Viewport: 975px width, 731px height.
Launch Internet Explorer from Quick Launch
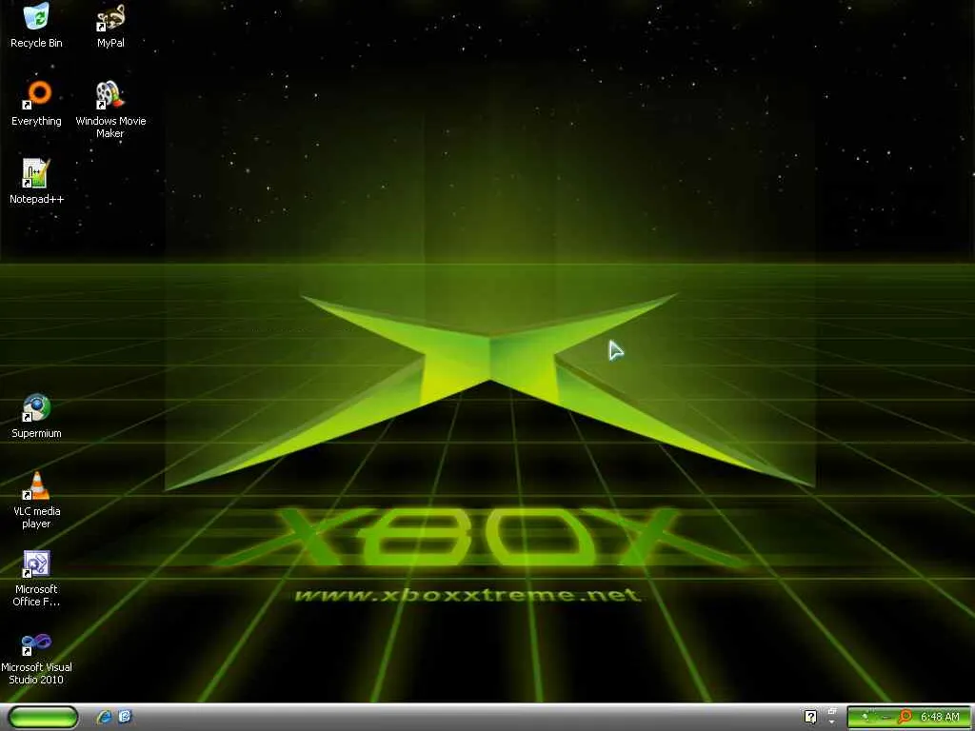pyautogui.click(x=104, y=717)
